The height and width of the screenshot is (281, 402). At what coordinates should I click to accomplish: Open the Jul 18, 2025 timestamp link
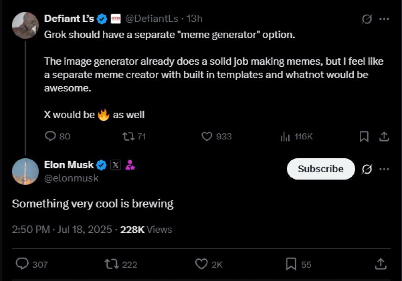pyautogui.click(x=84, y=230)
